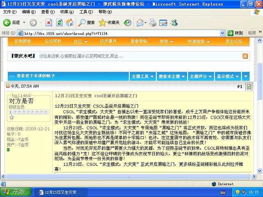
Task: Click the 查看首个未读的帖子 link
Action: (x=35, y=76)
